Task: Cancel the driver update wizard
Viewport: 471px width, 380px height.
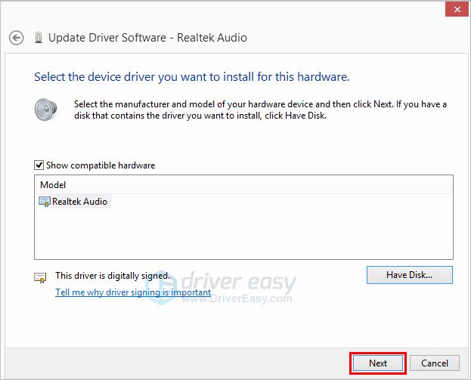Action: click(435, 363)
